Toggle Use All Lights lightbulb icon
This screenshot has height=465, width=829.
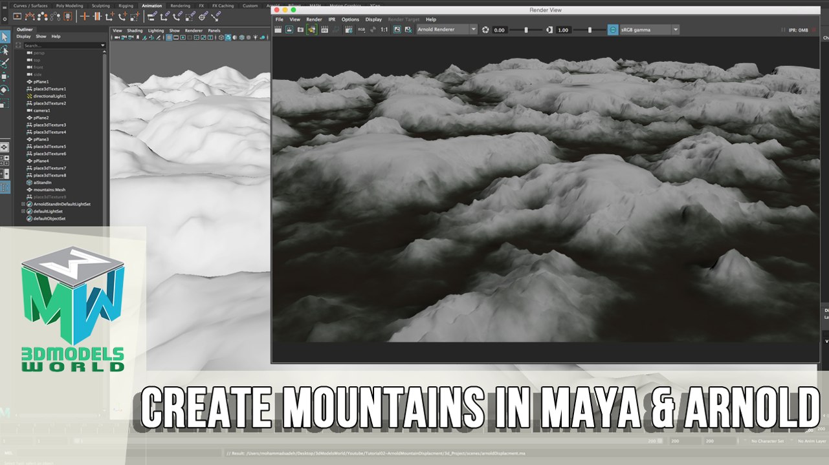[x=256, y=37]
